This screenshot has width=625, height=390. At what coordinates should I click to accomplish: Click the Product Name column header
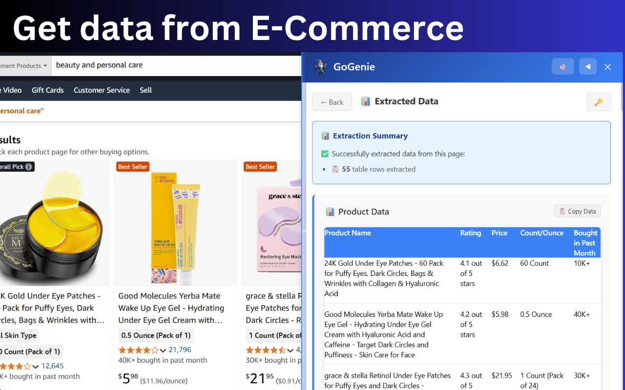point(348,233)
